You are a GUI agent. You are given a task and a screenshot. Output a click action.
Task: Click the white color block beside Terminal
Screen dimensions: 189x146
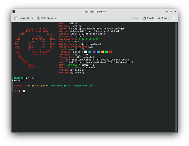pyautogui.click(x=86, y=52)
